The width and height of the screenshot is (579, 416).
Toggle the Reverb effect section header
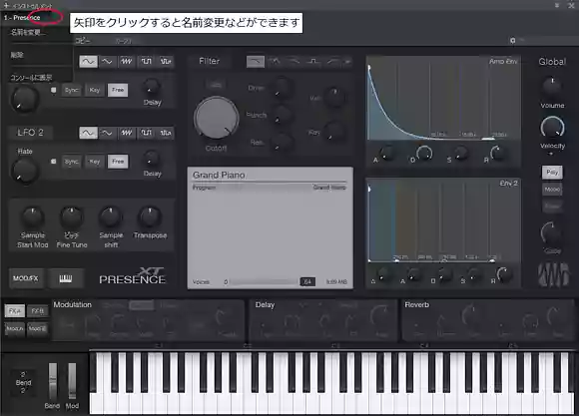click(417, 305)
